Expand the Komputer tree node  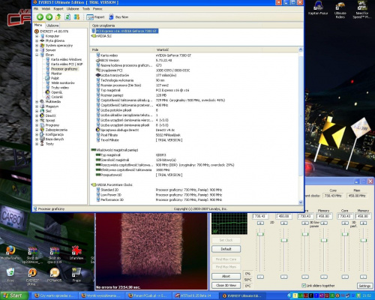(x=37, y=36)
